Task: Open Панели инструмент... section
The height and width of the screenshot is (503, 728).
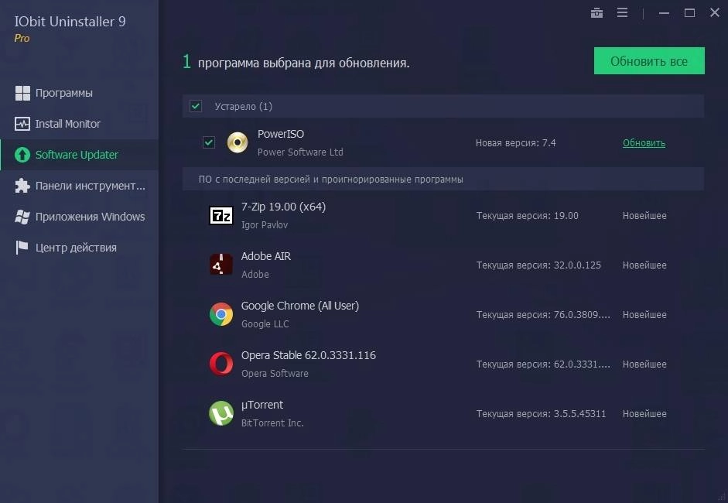Action: tap(91, 186)
